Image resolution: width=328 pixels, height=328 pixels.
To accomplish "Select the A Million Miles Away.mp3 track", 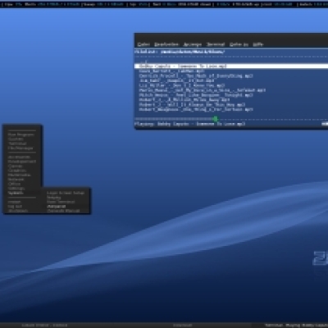I will coord(184,100).
